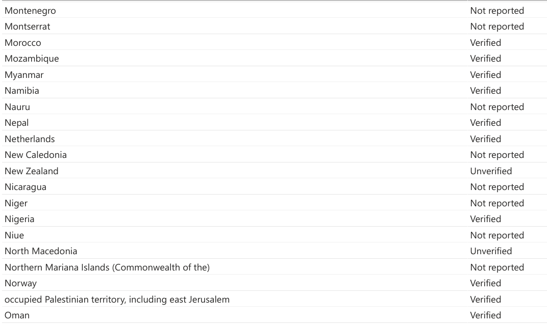Select the Nicaragua country cell
The height and width of the screenshot is (325, 547).
click(x=26, y=187)
